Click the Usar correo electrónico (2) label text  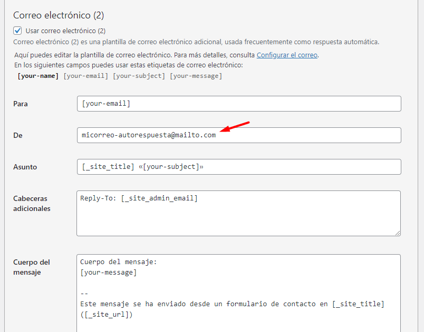point(65,31)
